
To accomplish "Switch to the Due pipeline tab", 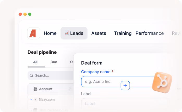I will 54,62.
